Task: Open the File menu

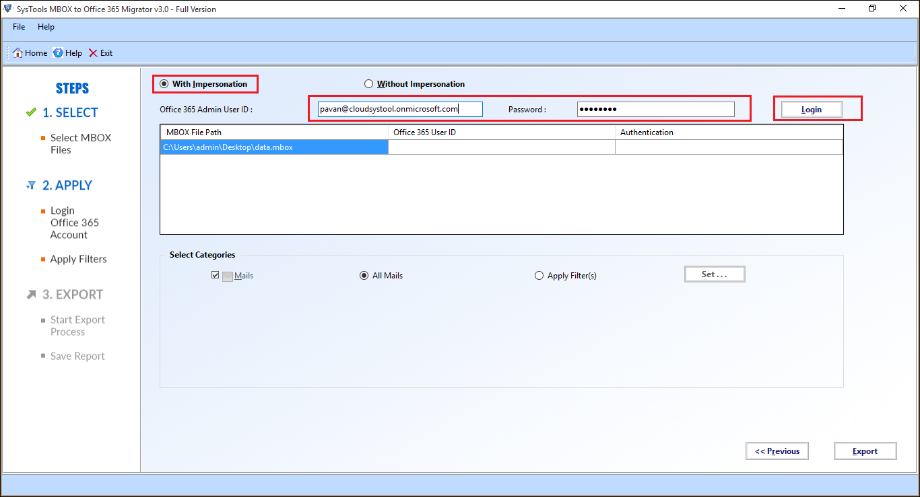Action: click(19, 27)
